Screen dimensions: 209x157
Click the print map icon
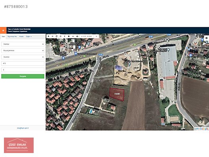tap(77, 36)
